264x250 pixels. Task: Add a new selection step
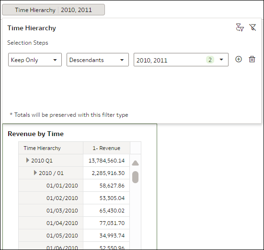(239, 59)
